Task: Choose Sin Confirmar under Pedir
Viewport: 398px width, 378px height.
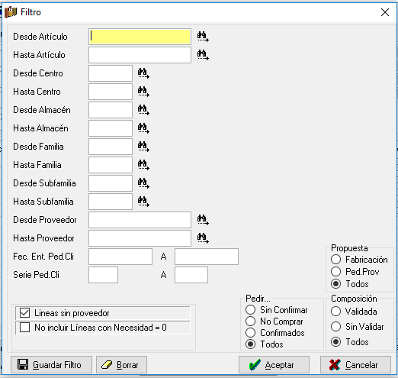Action: 250,310
